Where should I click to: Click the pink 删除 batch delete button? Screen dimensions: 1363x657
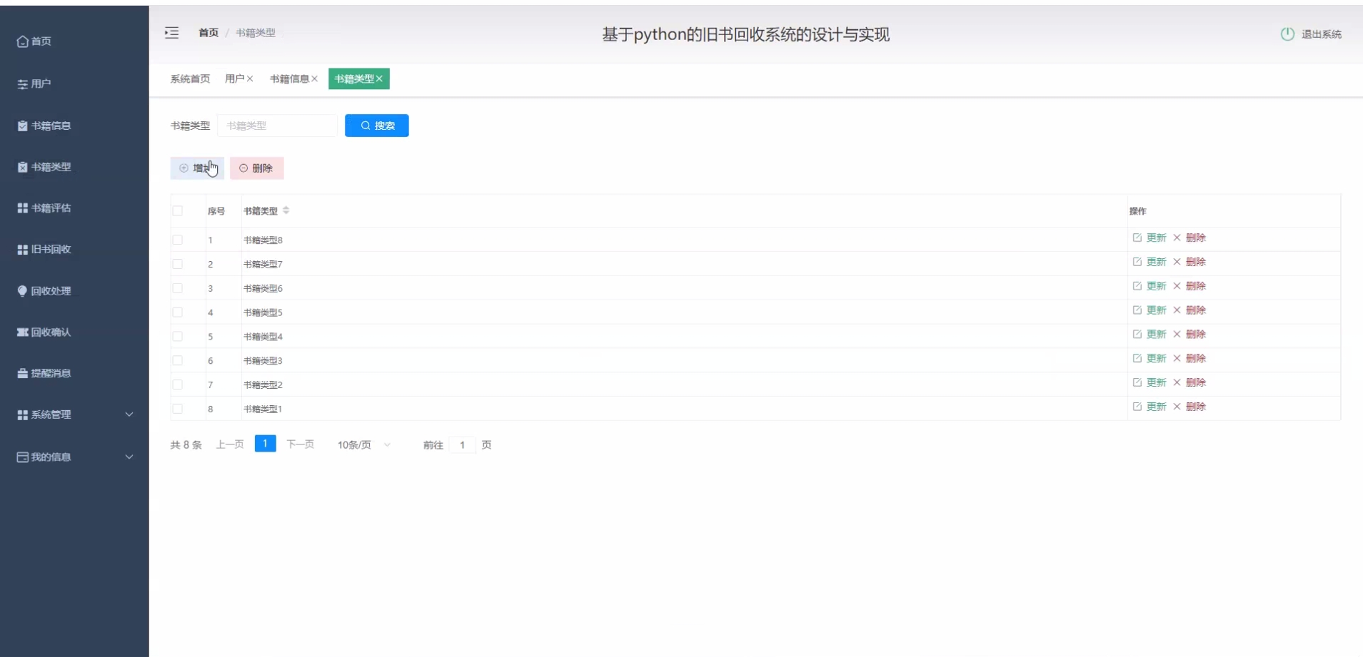(256, 168)
